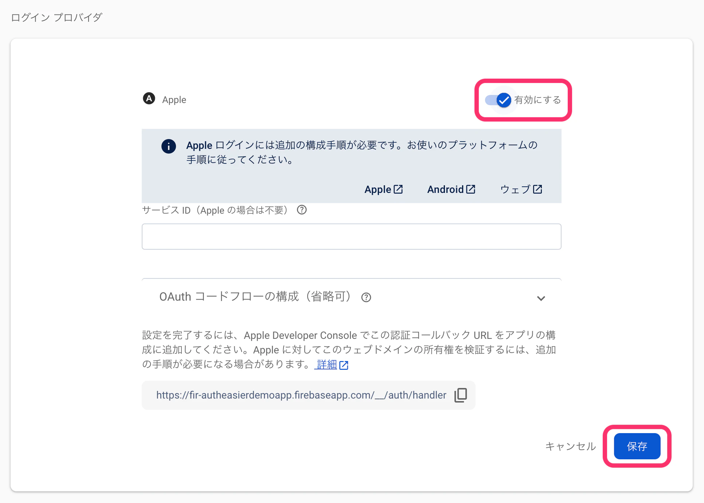Expand the OAuth コードフローの構成 section
The width and height of the screenshot is (704, 503).
(541, 298)
